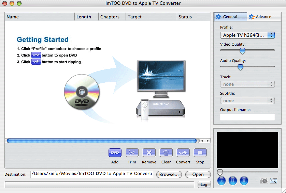This screenshot has height=193, width=286.
Task: Pause the preview playback
Action: (232, 181)
